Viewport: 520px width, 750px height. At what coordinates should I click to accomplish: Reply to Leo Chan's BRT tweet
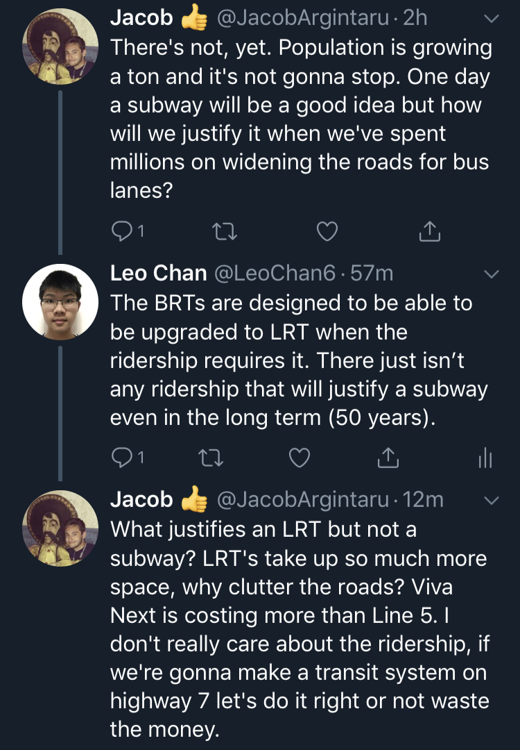[x=122, y=457]
